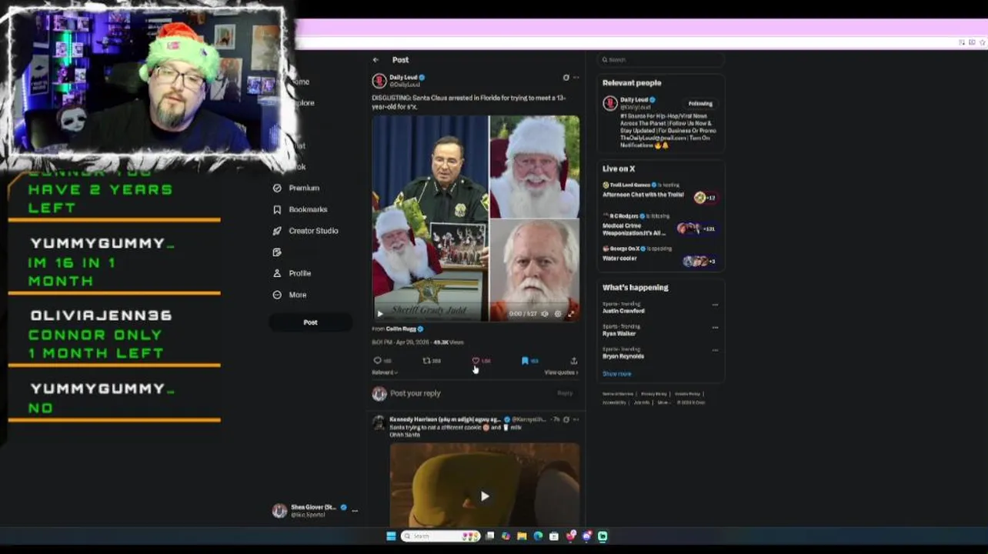Open Microsoft Store from the taskbar
The height and width of the screenshot is (554, 988).
pos(554,536)
